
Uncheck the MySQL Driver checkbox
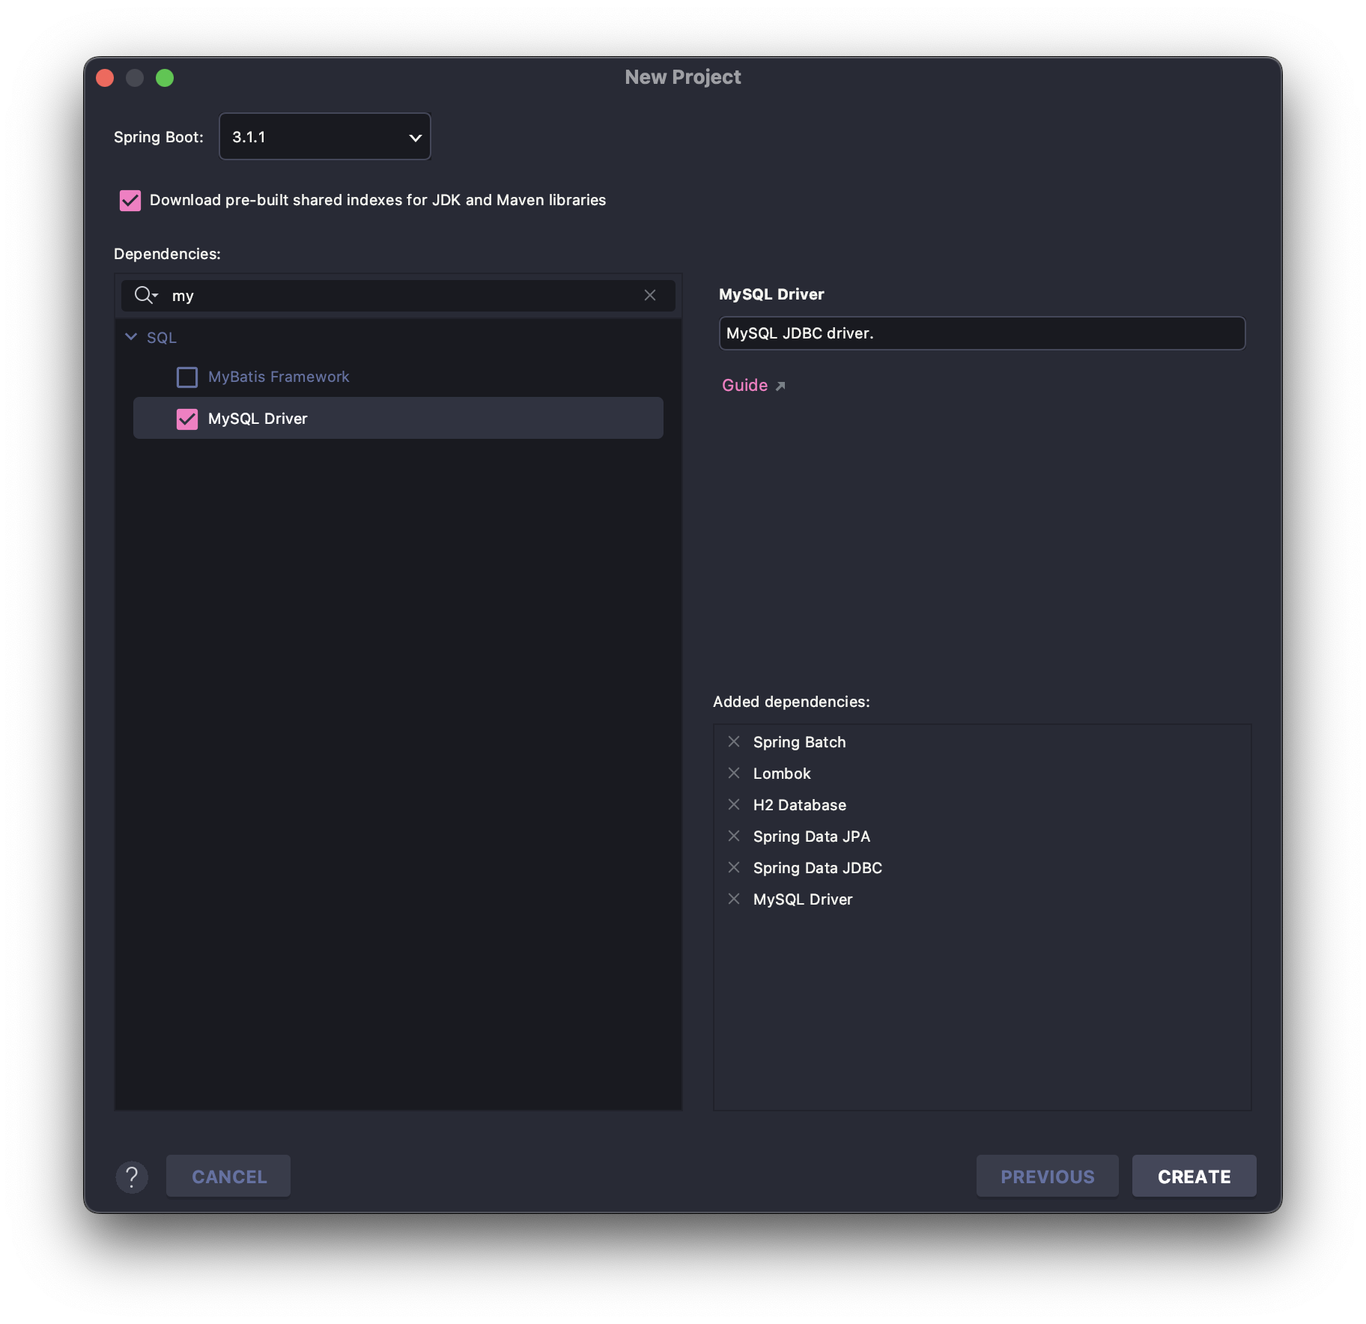click(187, 419)
